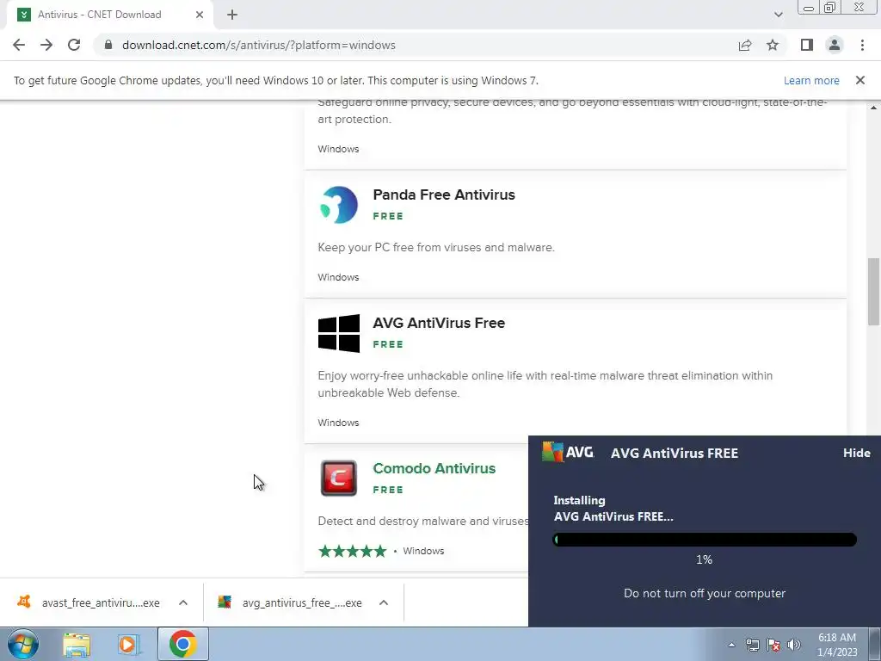Viewport: 881px width, 661px height.
Task: Click the AVG installation progress bar
Action: [705, 540]
